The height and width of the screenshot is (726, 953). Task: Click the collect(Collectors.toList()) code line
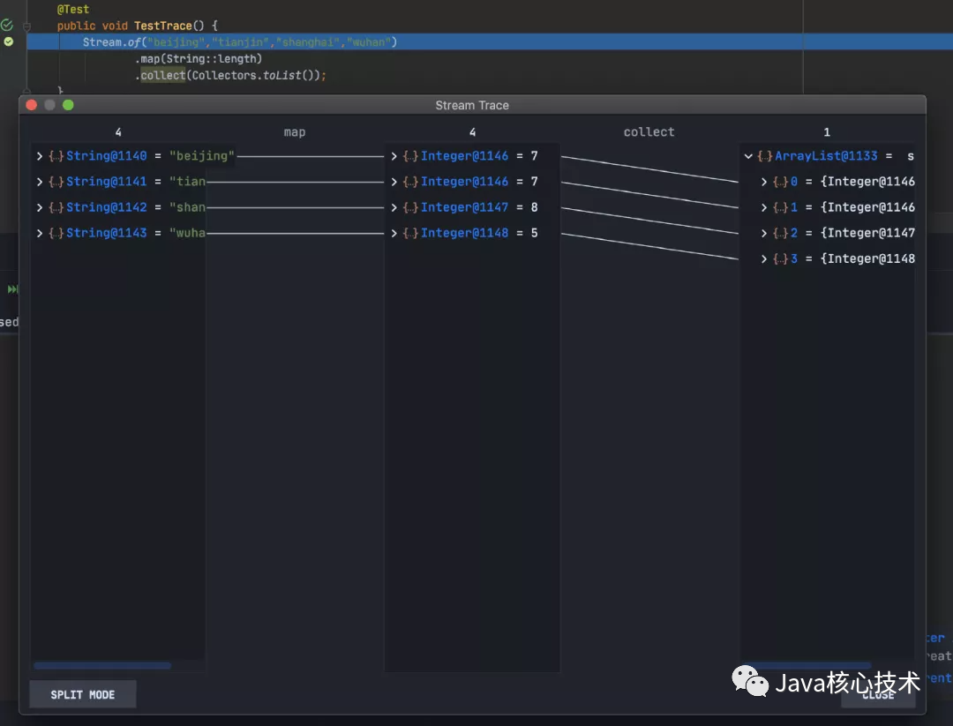pos(230,75)
